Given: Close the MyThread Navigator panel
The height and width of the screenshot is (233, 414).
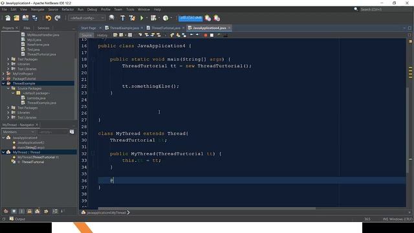Looking at the screenshot, I should (37, 125).
